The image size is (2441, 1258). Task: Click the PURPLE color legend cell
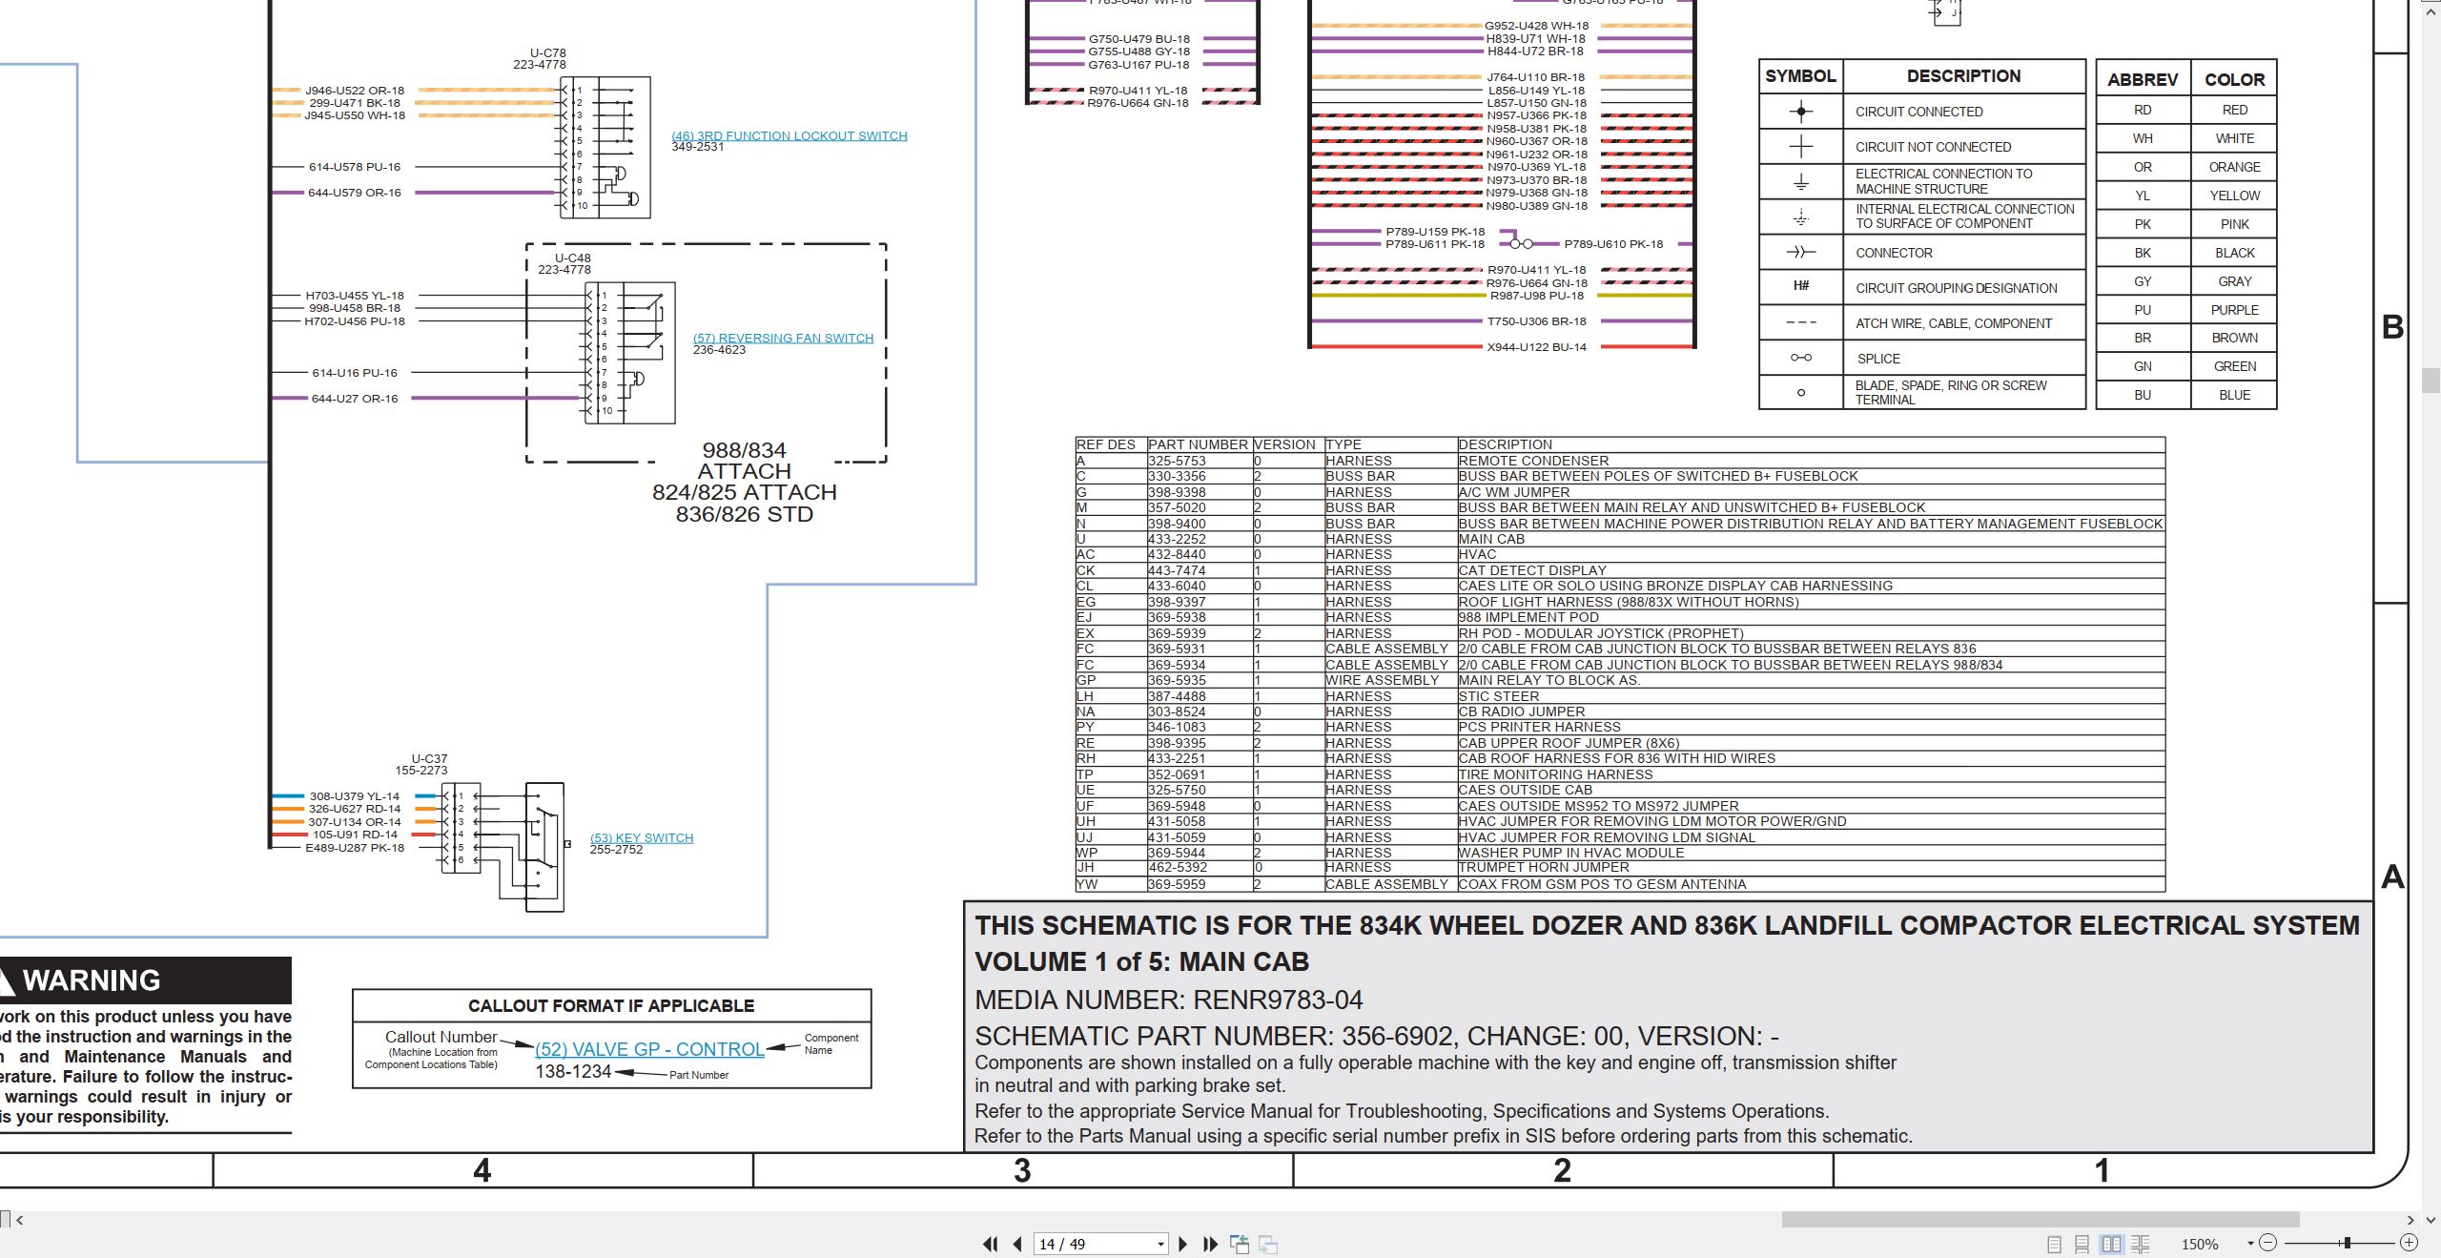click(x=2234, y=310)
